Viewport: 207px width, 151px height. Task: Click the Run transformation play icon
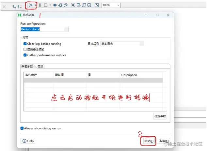(x=30, y=5)
